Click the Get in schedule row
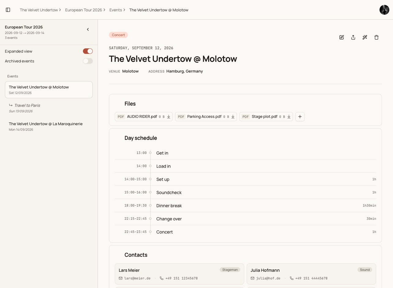Image resolution: width=393 pixels, height=288 pixels. (x=245, y=153)
